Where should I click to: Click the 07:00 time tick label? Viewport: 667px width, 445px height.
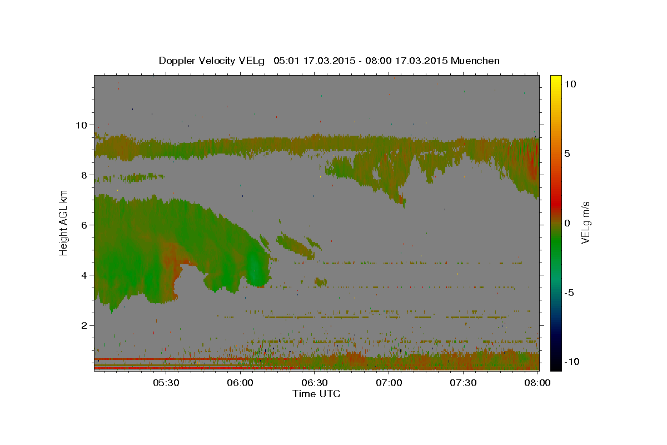(x=389, y=383)
